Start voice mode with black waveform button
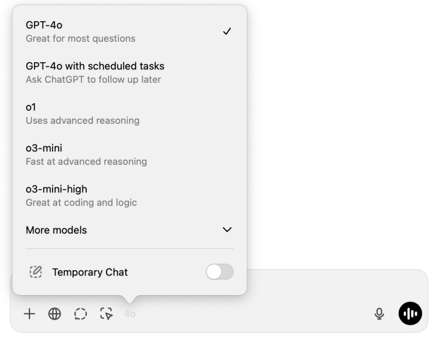This screenshot has width=436, height=342. [410, 313]
